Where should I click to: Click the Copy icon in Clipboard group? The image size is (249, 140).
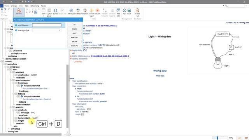[2, 15]
